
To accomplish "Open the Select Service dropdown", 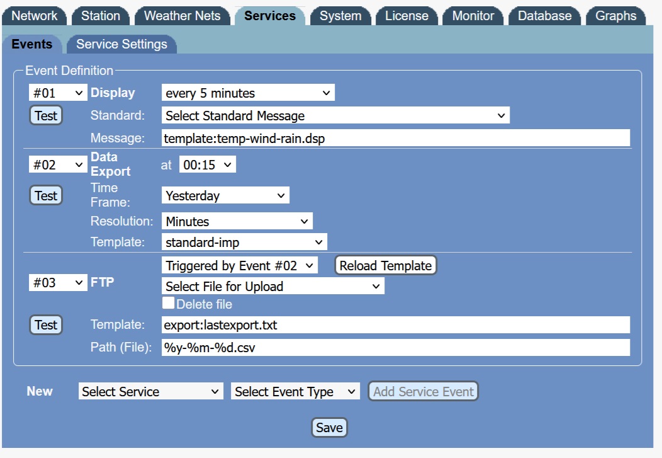I will point(151,391).
